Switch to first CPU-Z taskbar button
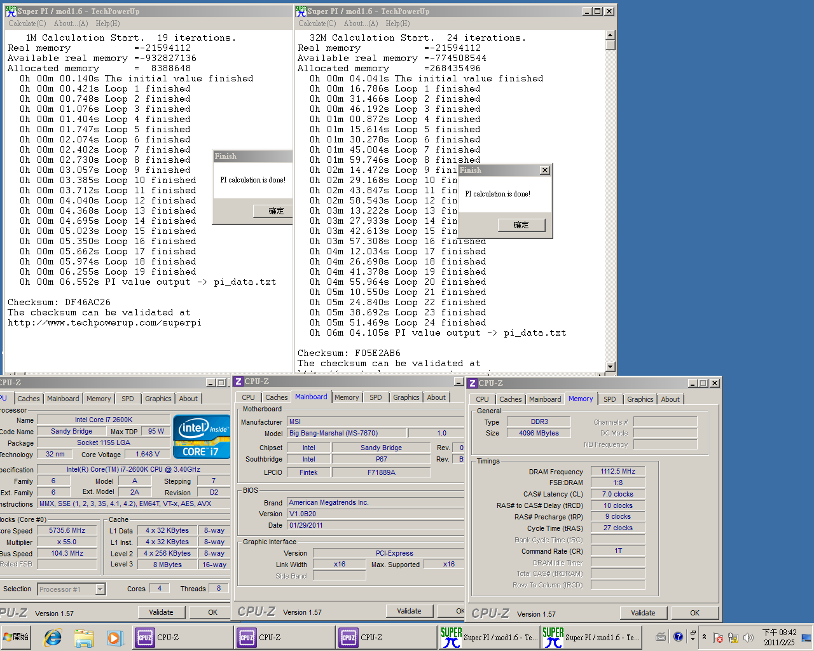Screen dimensions: 814x651 click(x=182, y=637)
